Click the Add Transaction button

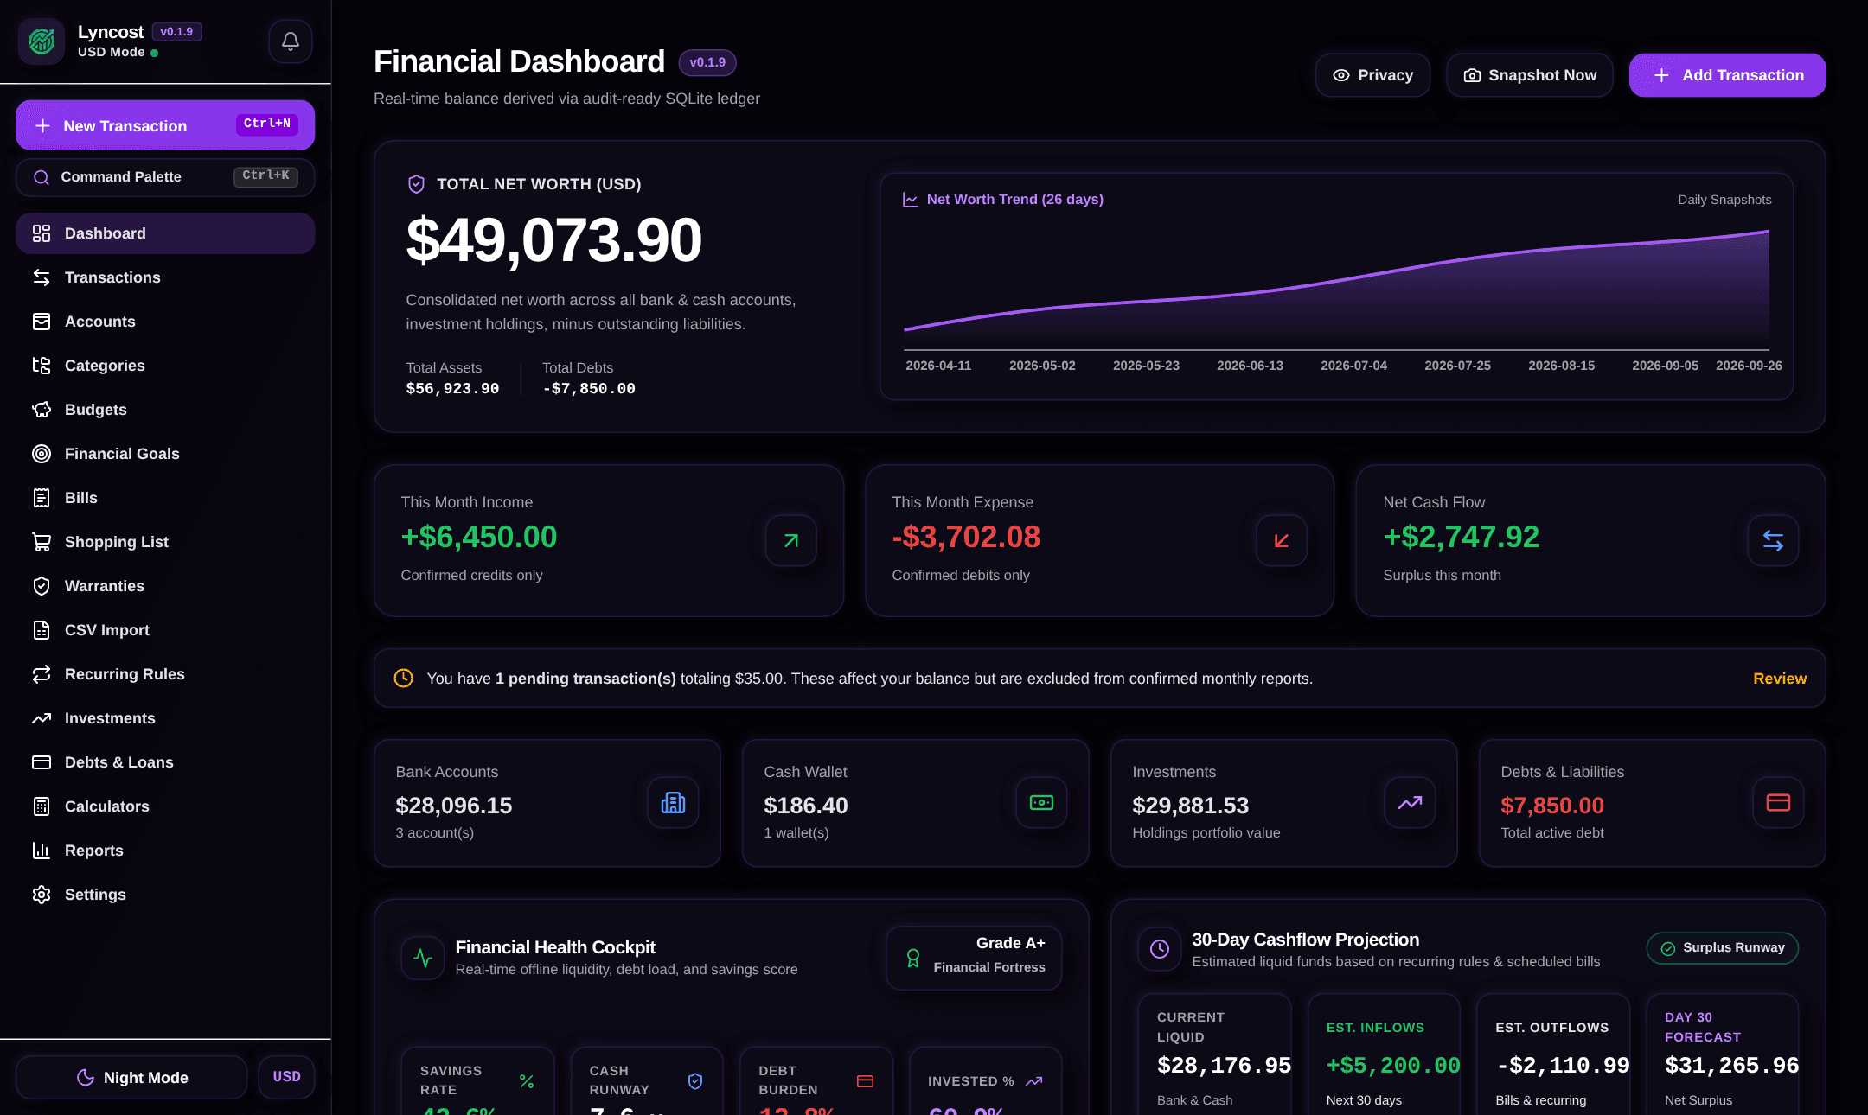tap(1727, 75)
